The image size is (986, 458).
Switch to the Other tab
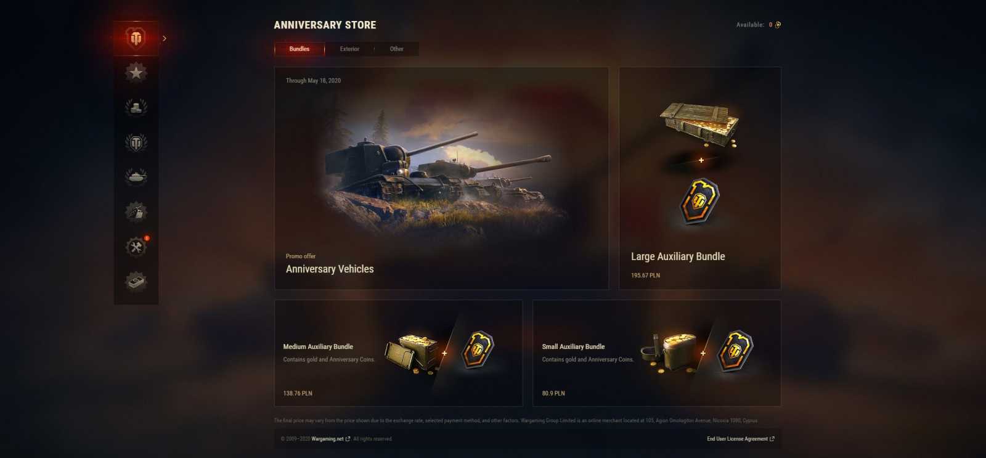(x=396, y=49)
